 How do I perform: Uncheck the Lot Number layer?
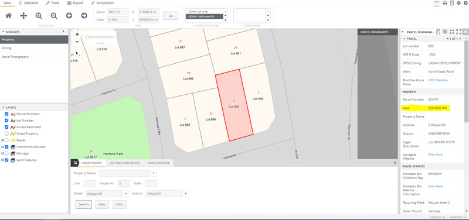coord(6,121)
